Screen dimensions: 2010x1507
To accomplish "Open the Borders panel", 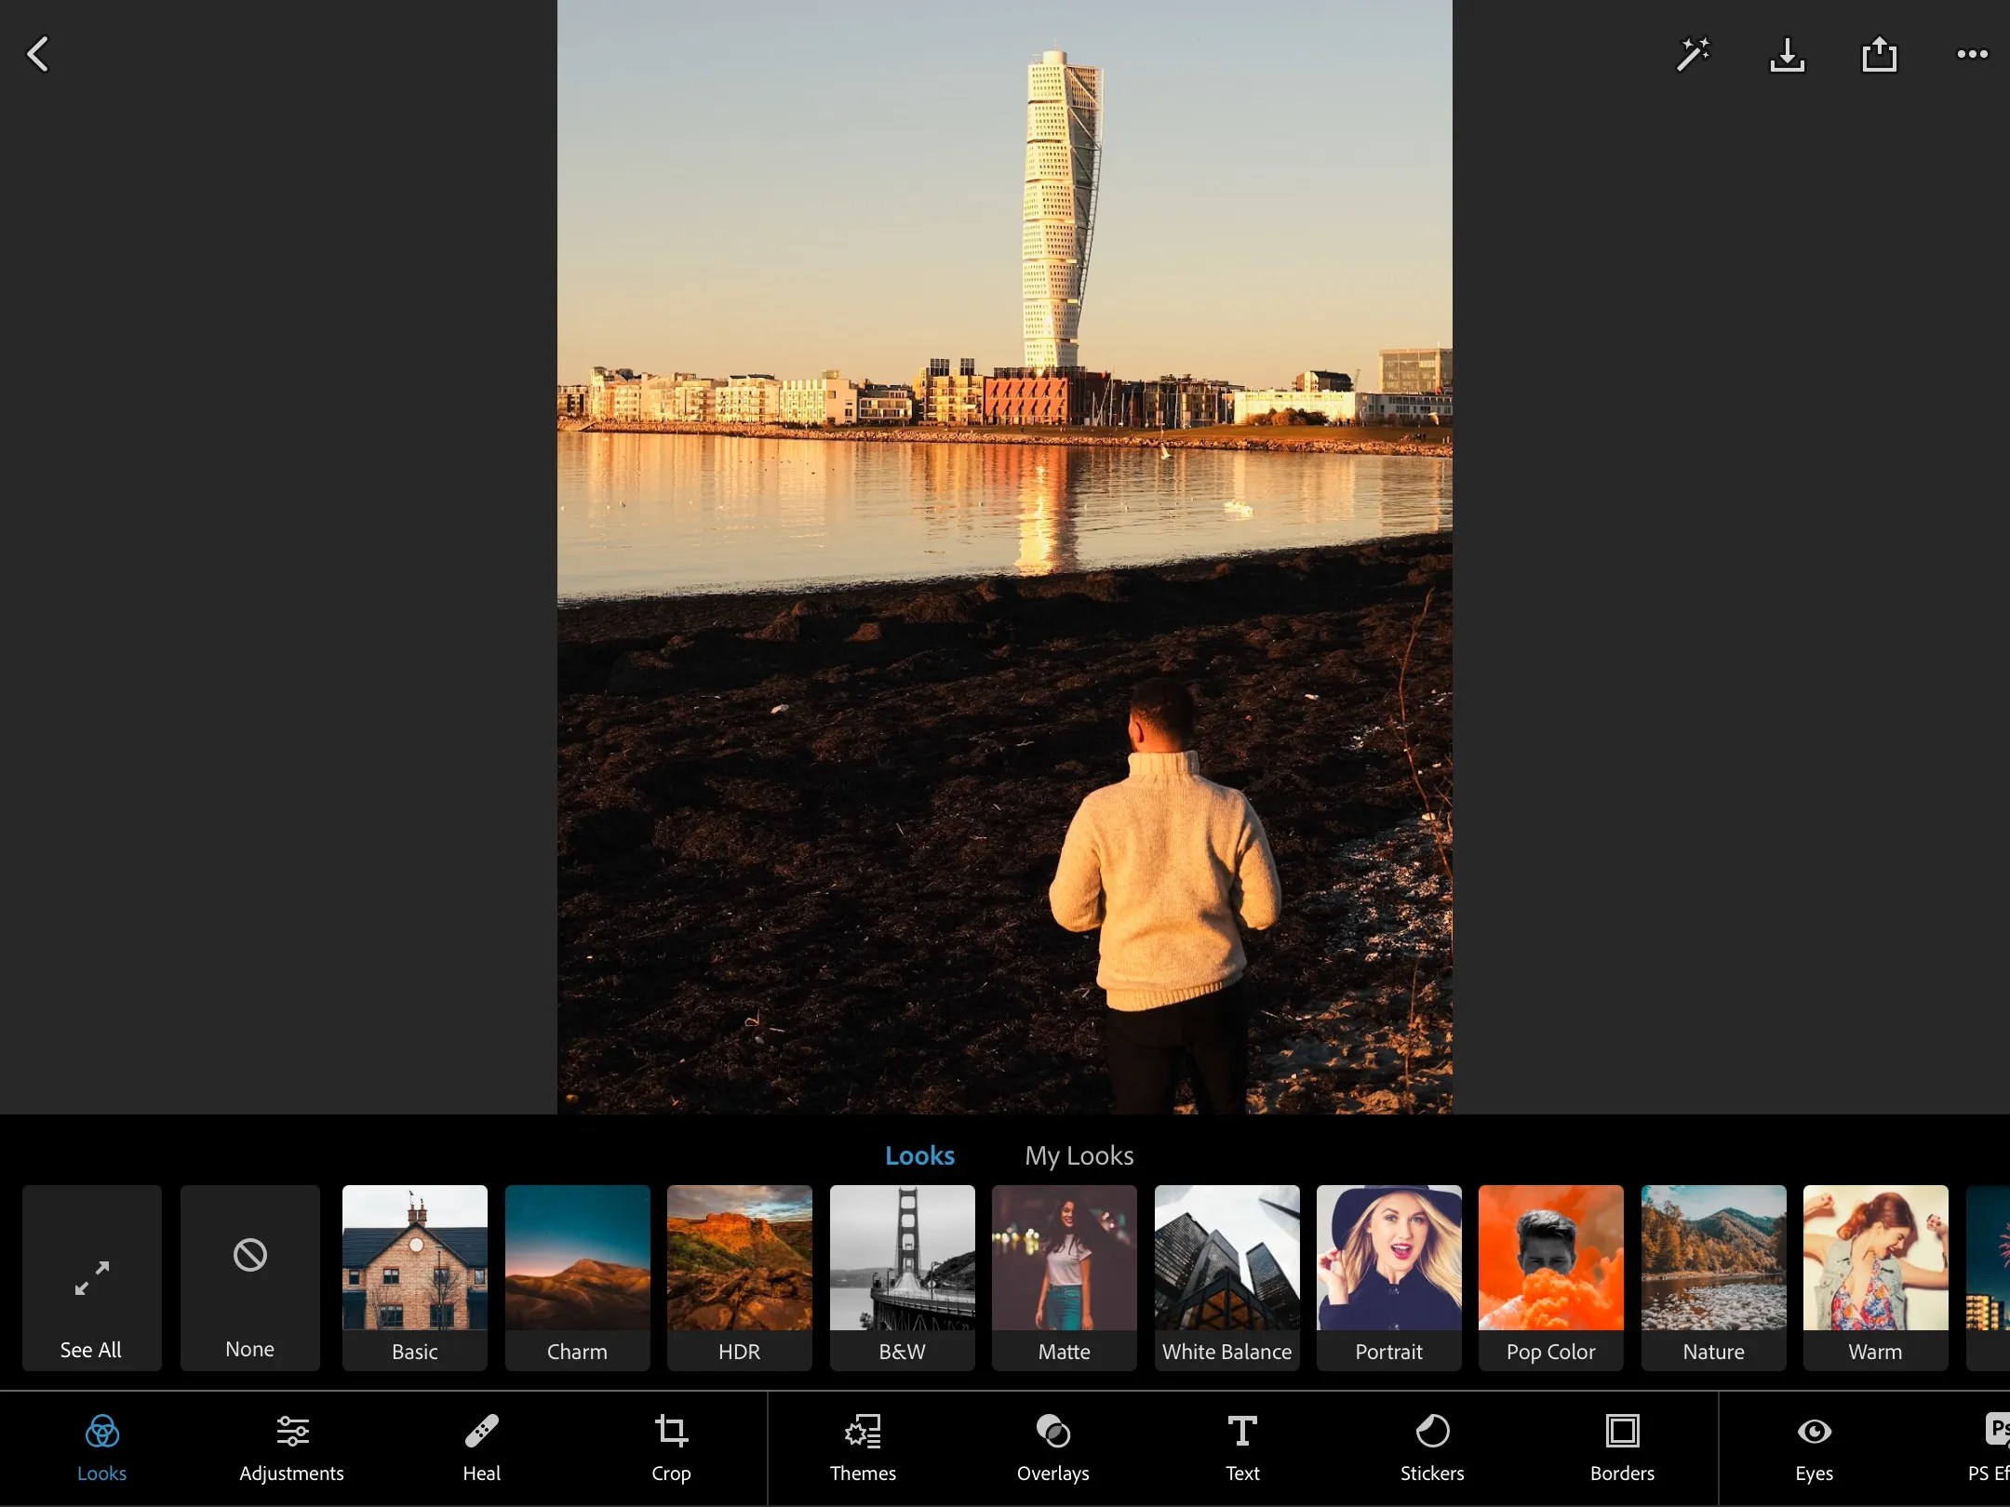I will coord(1621,1447).
